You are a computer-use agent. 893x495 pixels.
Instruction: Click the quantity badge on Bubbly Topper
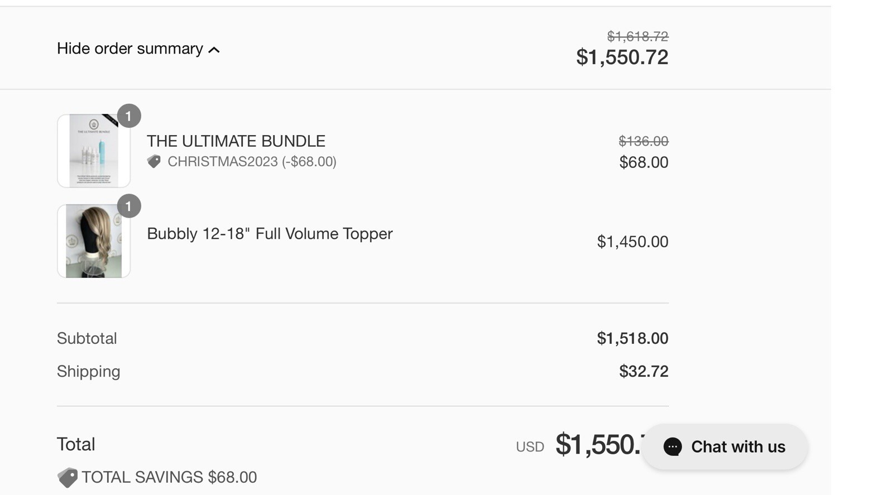click(x=129, y=206)
